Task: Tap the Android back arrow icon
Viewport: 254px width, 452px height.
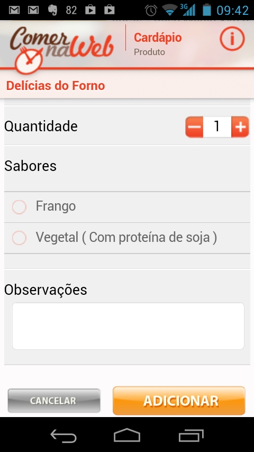Action: pyautogui.click(x=63, y=436)
